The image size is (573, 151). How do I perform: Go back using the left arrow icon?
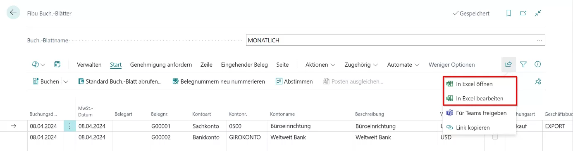point(13,13)
